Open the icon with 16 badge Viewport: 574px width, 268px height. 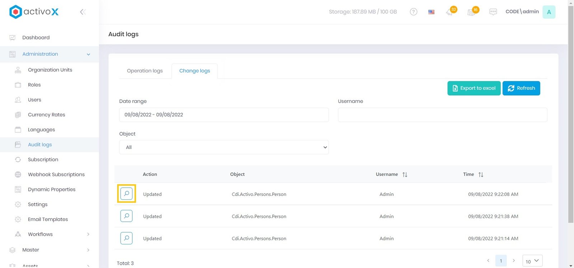coord(472,12)
